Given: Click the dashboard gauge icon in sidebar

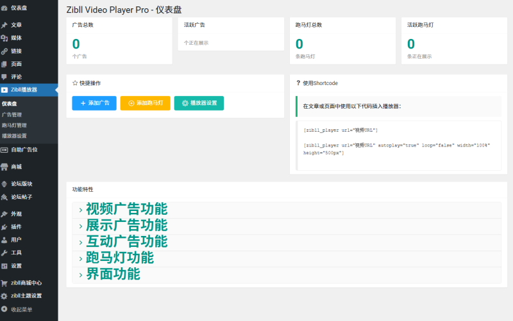Looking at the screenshot, I should pyautogui.click(x=4, y=8).
